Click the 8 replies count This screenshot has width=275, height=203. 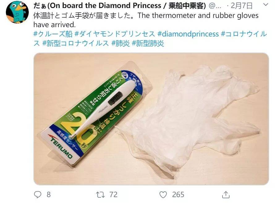(49, 195)
